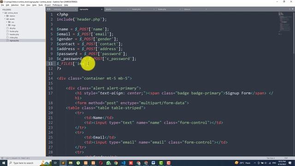Image resolution: width=295 pixels, height=166 pixels.
Task: Open the Windows Start menu
Action: coord(4,163)
